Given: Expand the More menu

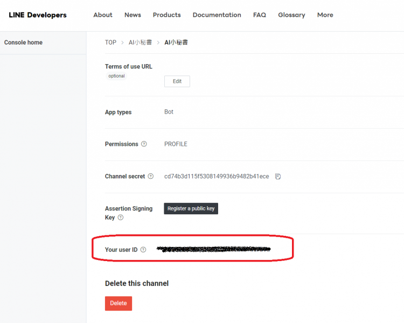Looking at the screenshot, I should coord(325,15).
